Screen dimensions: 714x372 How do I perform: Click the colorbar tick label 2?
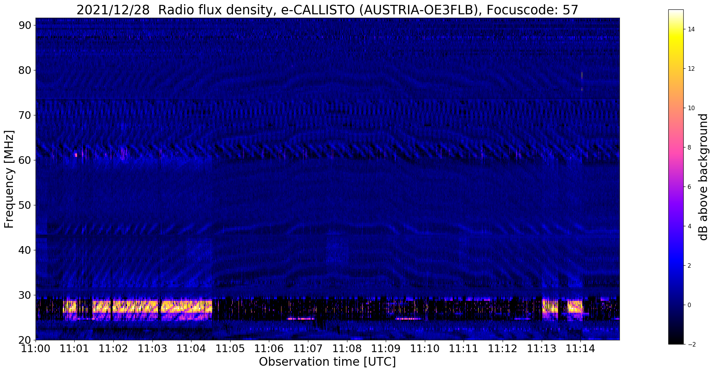[689, 266]
